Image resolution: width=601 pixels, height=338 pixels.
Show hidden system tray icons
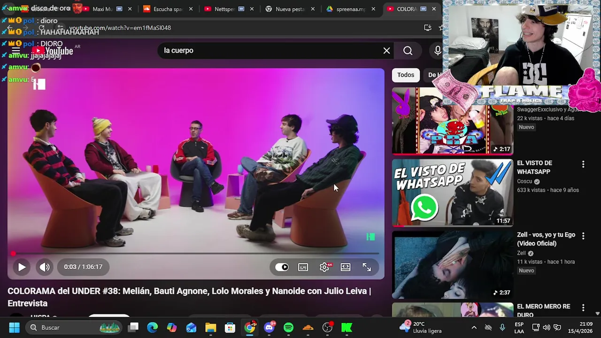(x=474, y=327)
